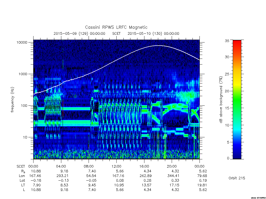Click the Lat value -0.18
The height and width of the screenshot is (199, 266).
point(36,181)
